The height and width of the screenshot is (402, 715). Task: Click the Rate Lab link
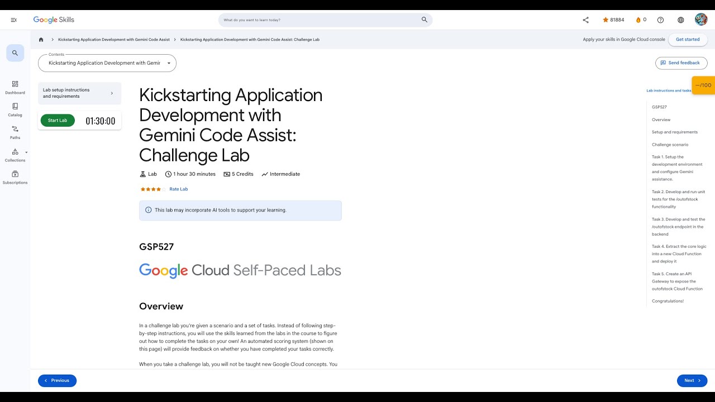tap(179, 189)
